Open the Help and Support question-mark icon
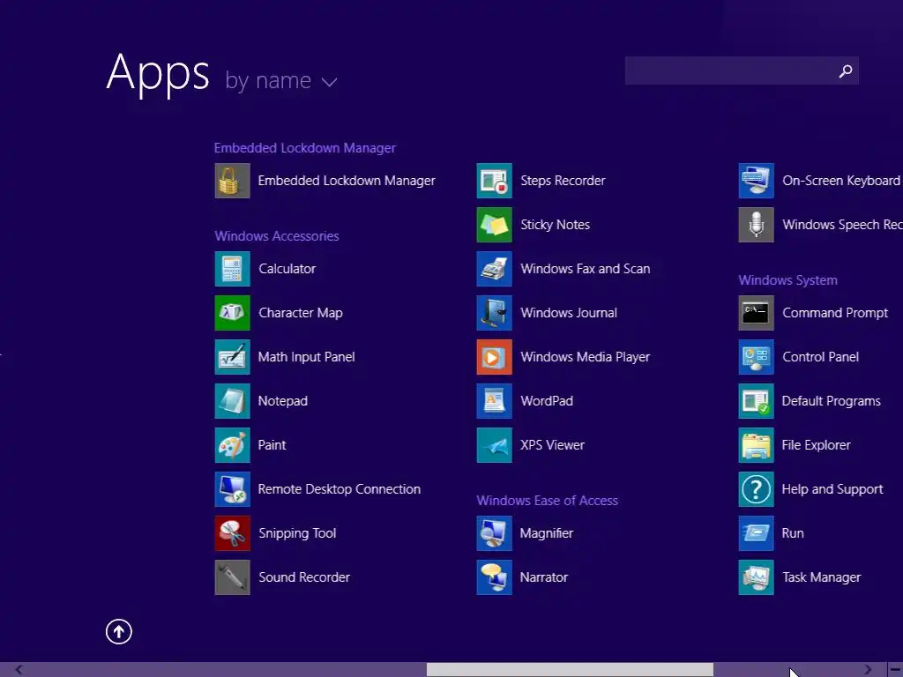Screen dimensions: 903x677 (756, 489)
